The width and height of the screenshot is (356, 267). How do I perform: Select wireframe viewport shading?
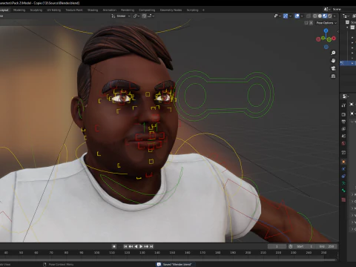click(314, 16)
